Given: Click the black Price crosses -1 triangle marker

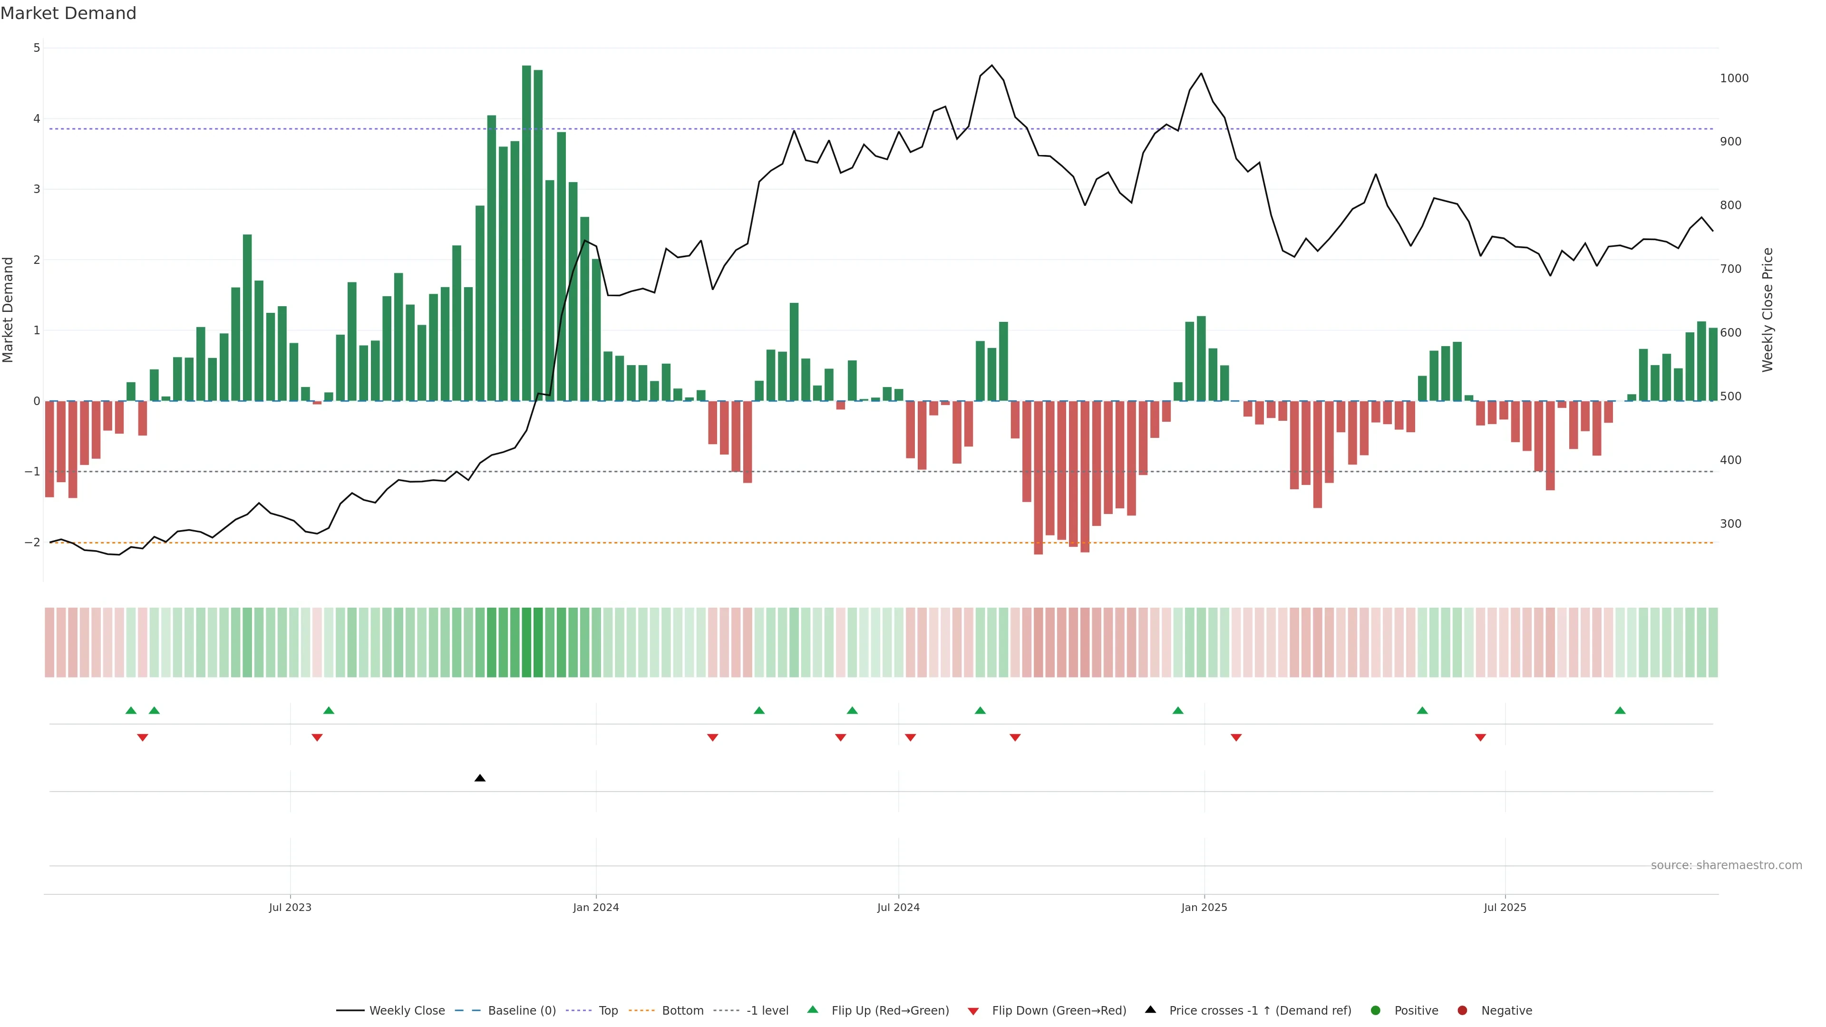Looking at the screenshot, I should [480, 778].
